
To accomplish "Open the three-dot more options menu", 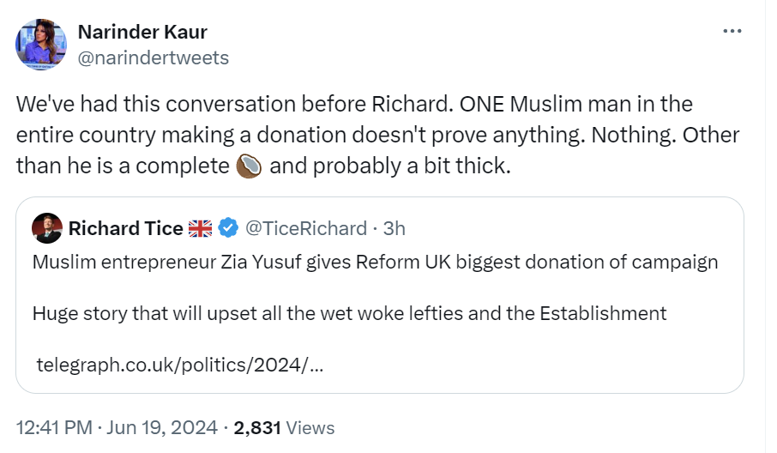I will click(x=732, y=32).
